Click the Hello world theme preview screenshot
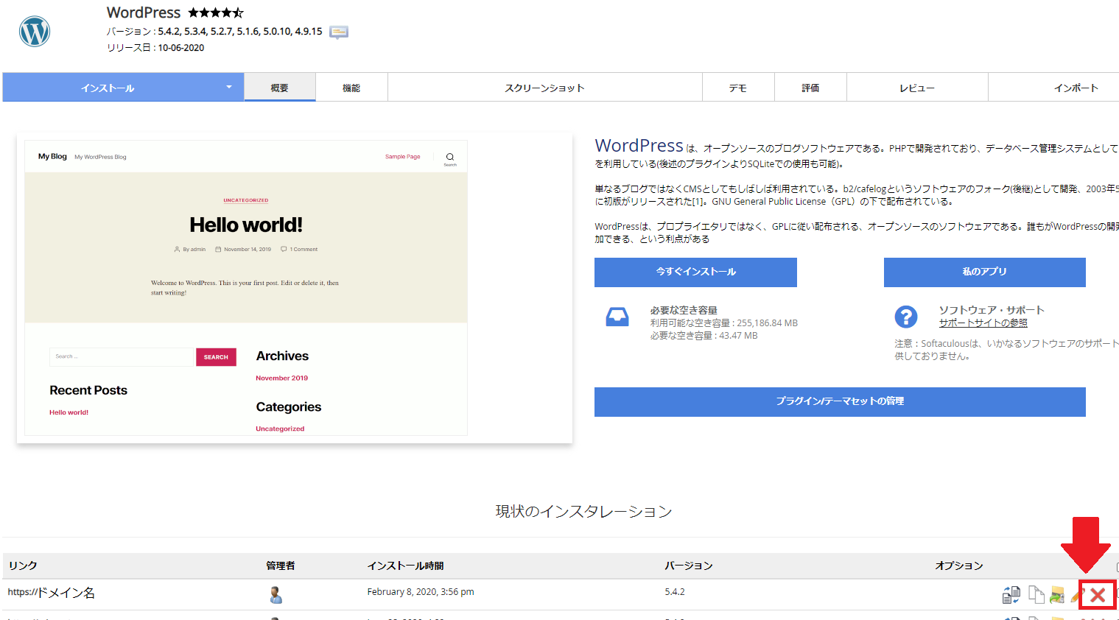This screenshot has height=620, width=1119. [246, 288]
